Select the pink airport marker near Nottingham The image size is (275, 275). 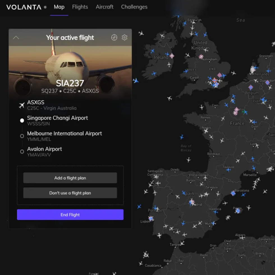coord(201,56)
